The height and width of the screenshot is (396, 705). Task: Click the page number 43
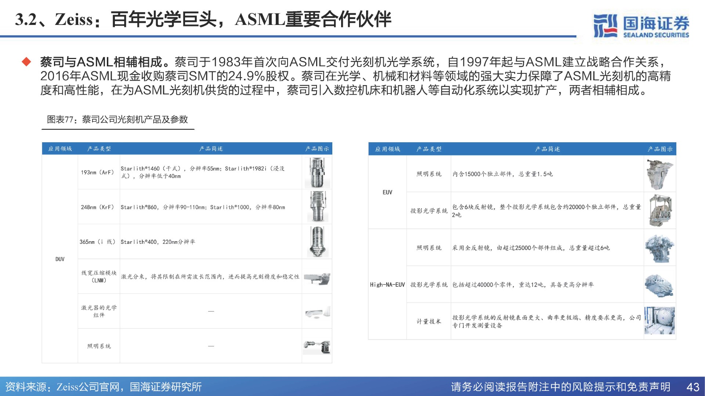point(693,387)
